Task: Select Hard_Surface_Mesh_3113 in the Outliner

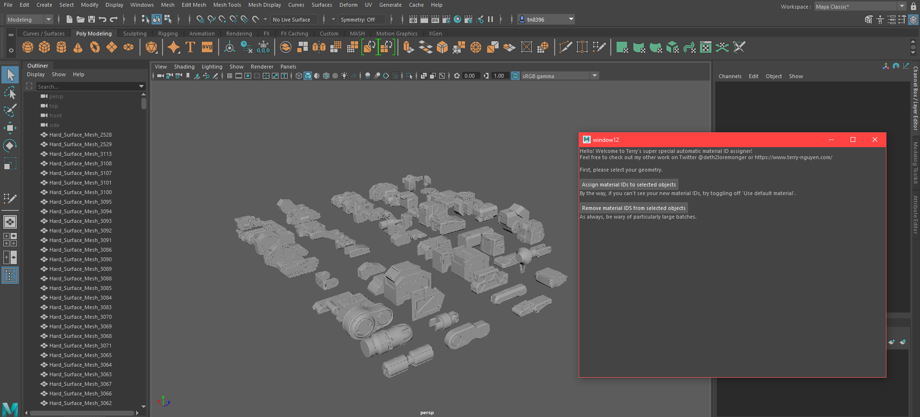Action: pos(80,154)
